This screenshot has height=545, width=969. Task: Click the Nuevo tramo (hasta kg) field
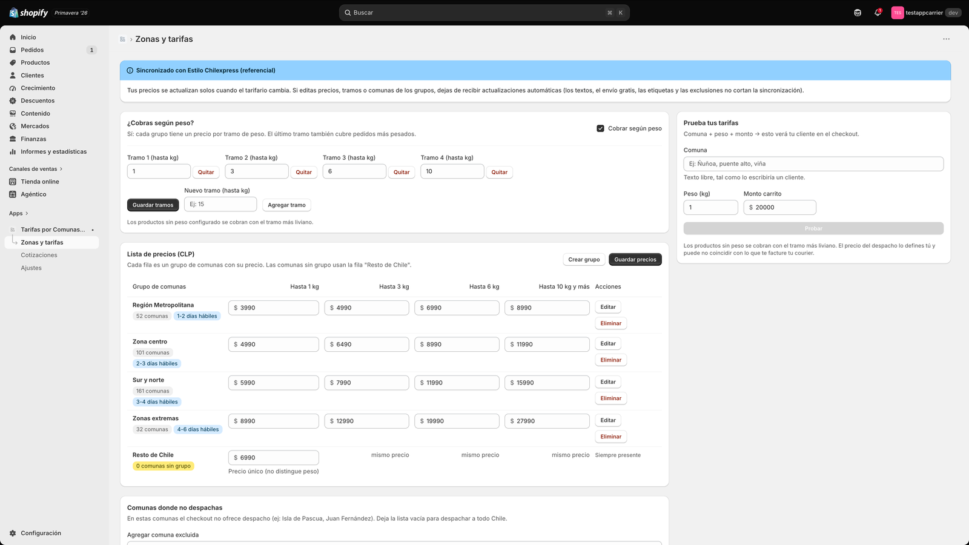point(220,204)
